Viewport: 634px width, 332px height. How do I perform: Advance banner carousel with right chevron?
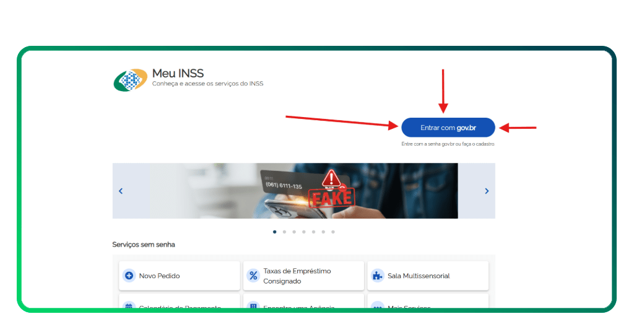pos(487,191)
